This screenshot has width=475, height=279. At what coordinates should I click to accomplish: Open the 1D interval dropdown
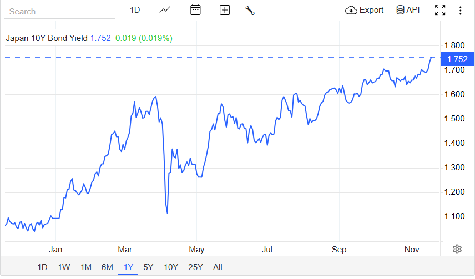[135, 10]
